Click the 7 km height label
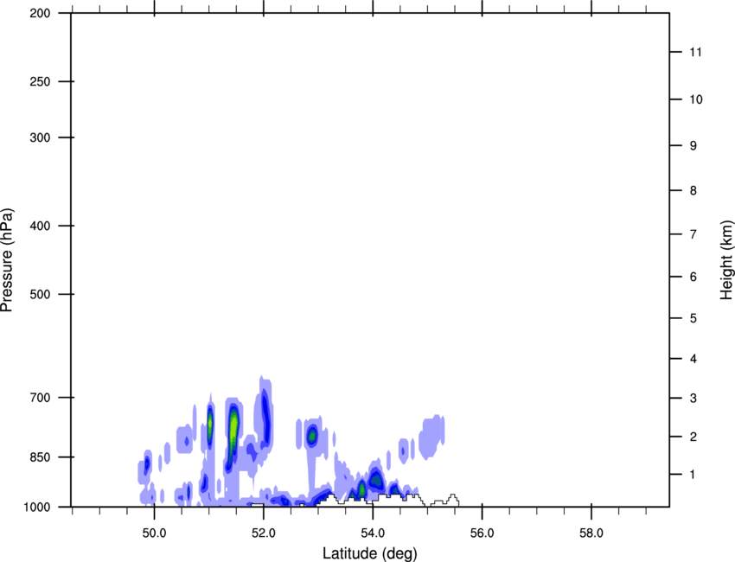Image resolution: width=735 pixels, height=562 pixels. 693,234
